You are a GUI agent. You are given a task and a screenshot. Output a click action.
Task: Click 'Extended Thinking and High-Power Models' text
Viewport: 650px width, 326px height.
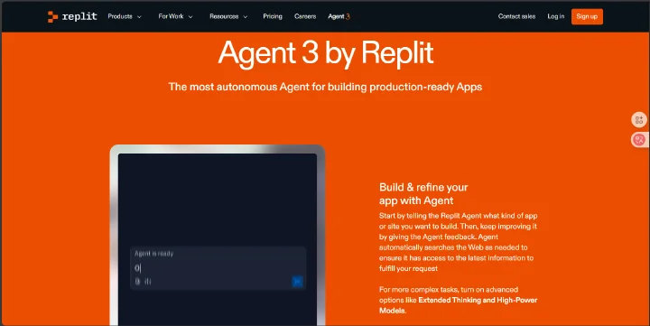(458, 305)
